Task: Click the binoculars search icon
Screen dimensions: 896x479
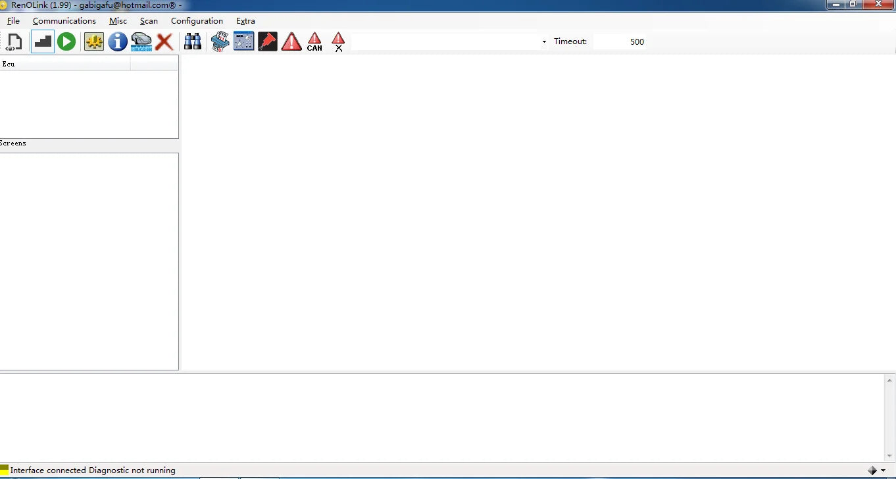Action: point(193,42)
